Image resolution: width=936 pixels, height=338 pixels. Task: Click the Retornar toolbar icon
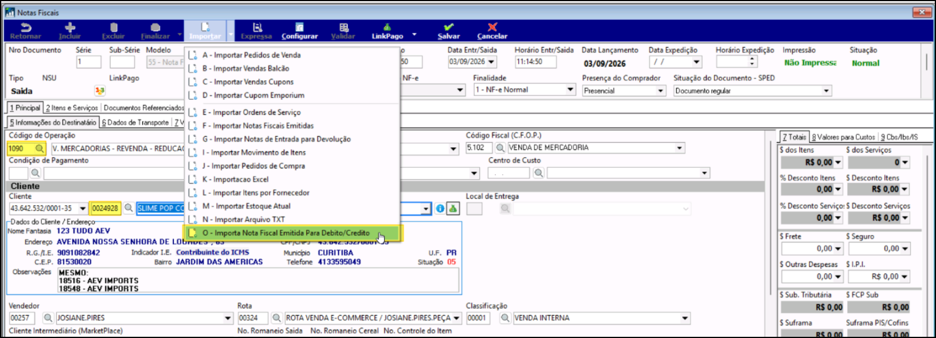26,28
